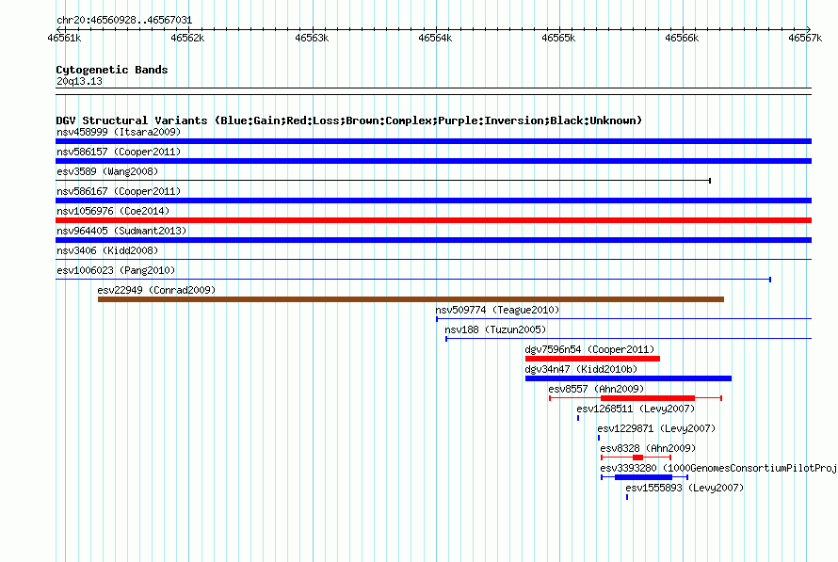Click the esv1555893 (Levy2007) blue marker
This screenshot has height=562, width=838.
627,497
